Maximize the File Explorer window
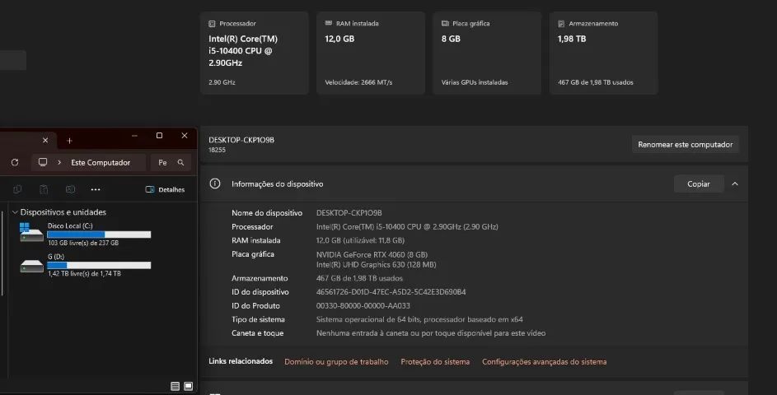This screenshot has height=395, width=777. pyautogui.click(x=159, y=136)
